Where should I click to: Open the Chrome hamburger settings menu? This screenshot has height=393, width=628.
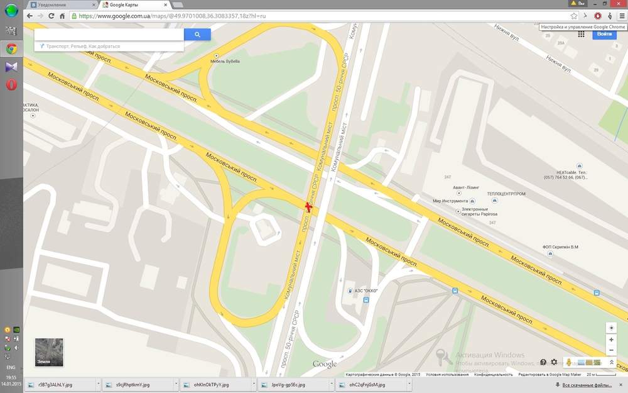pos(622,16)
